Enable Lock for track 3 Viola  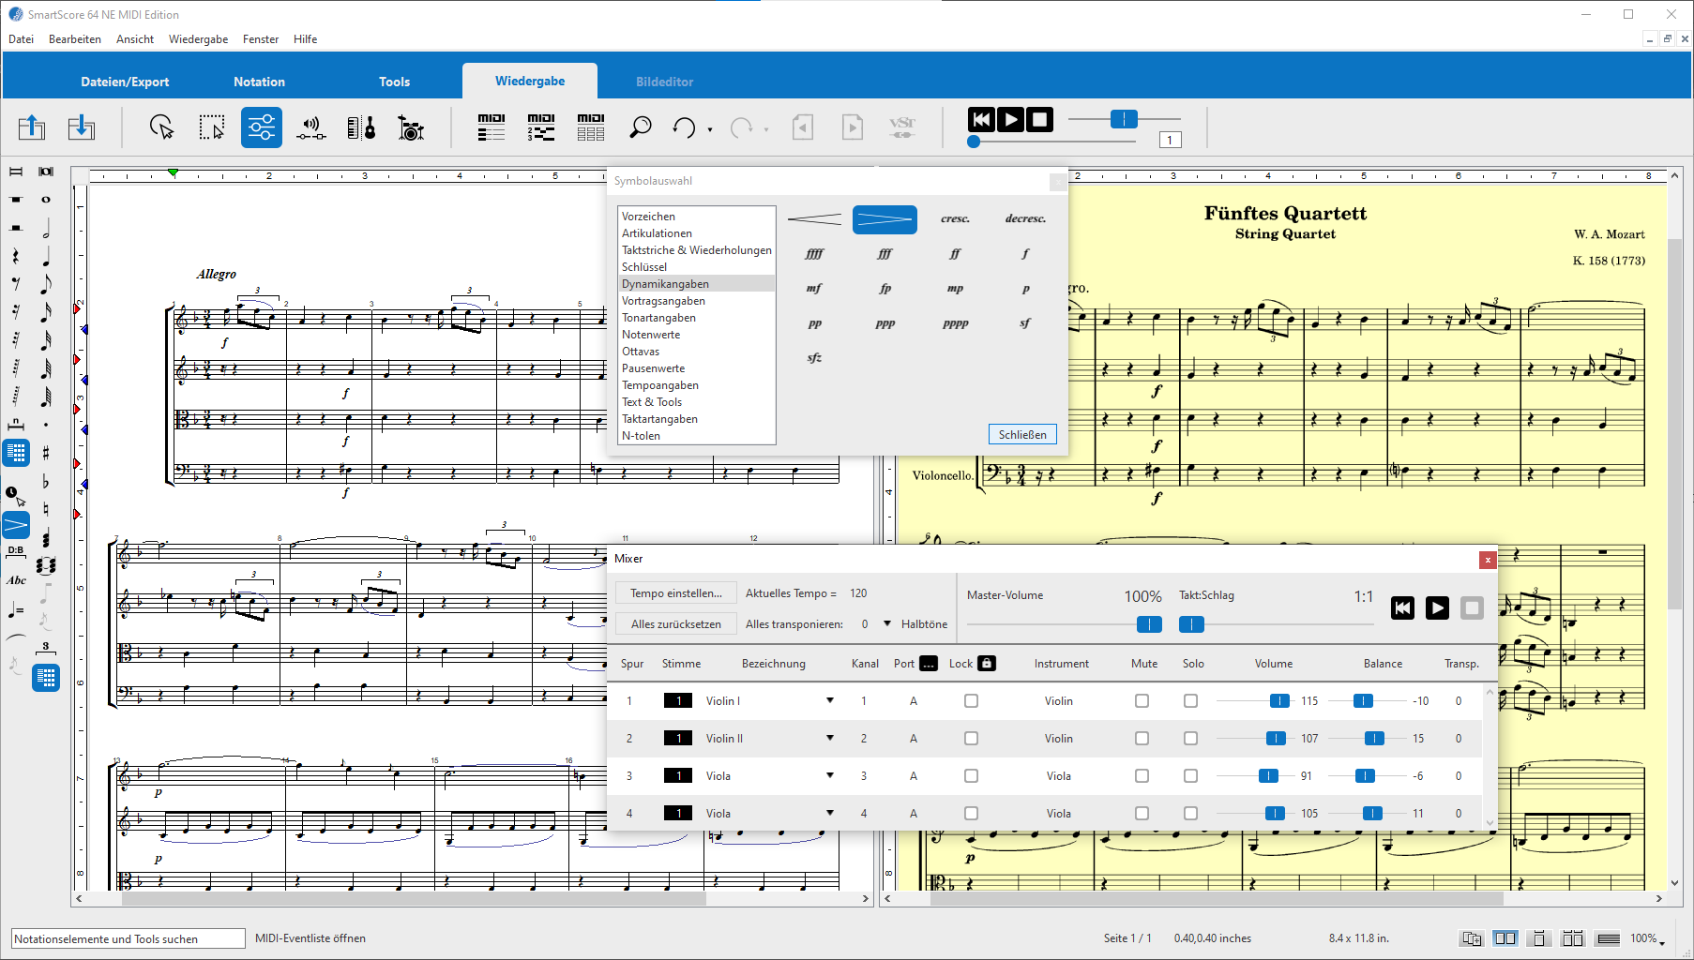click(971, 776)
